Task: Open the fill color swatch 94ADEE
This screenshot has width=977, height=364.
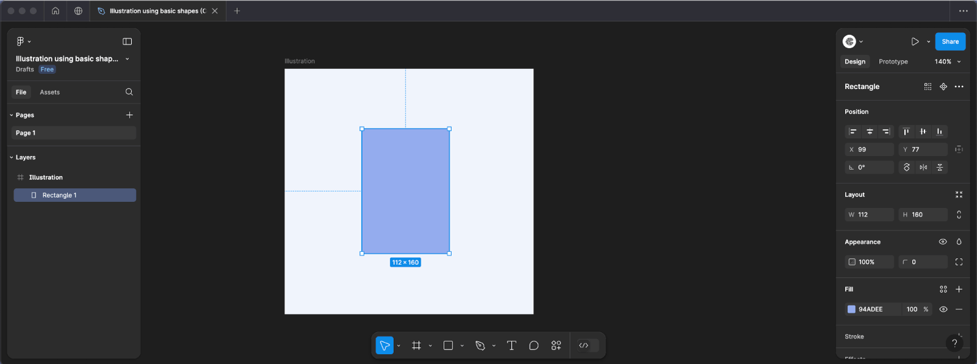Action: [x=851, y=309]
